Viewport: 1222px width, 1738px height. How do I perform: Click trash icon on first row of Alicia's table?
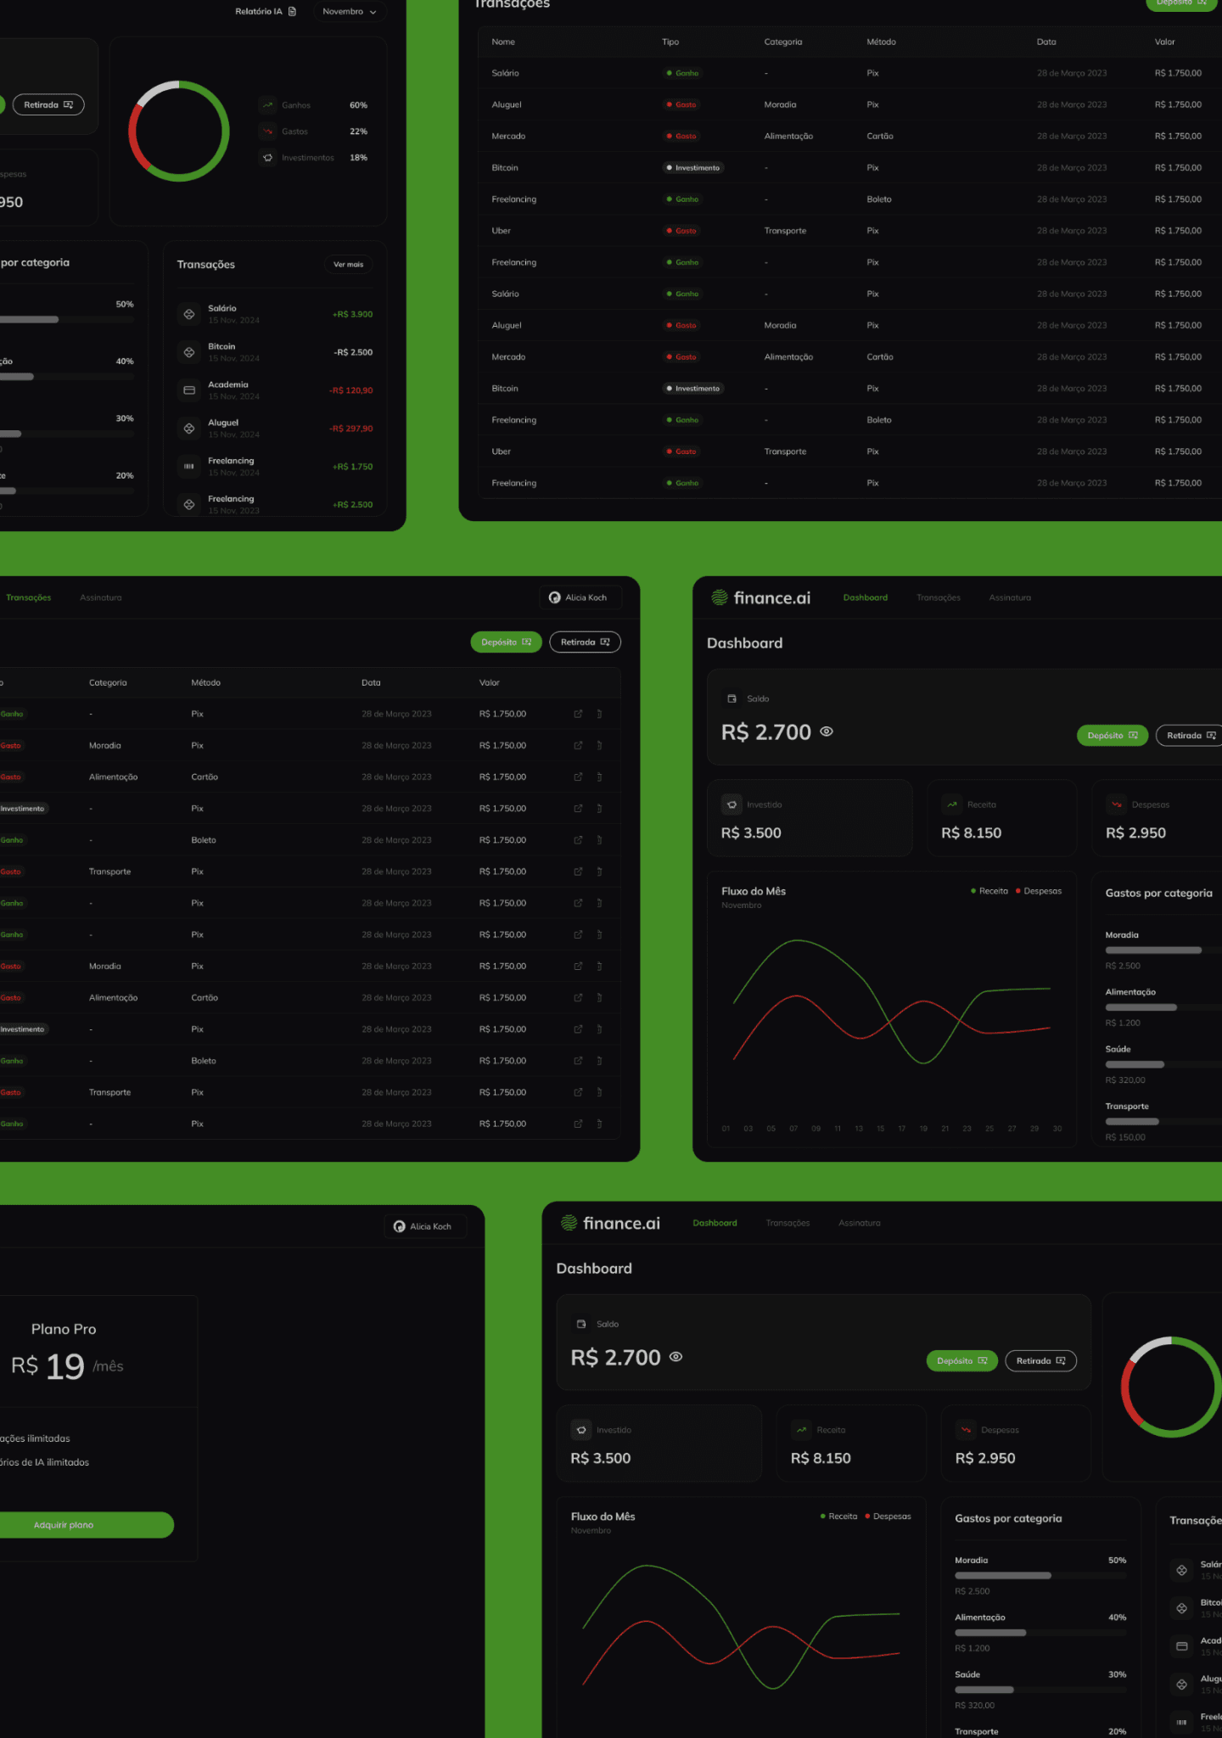pyautogui.click(x=599, y=714)
